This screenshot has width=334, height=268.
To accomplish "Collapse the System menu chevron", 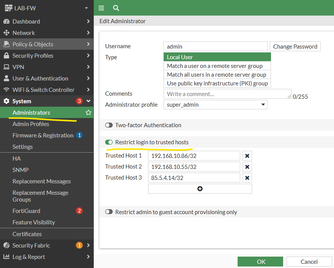I will [x=88, y=101].
